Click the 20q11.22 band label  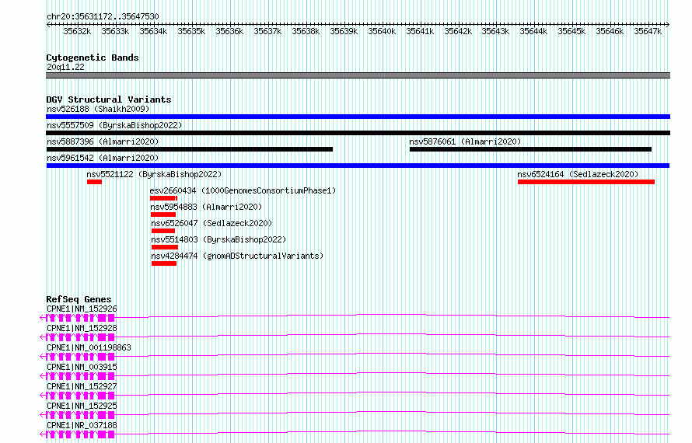(65, 67)
